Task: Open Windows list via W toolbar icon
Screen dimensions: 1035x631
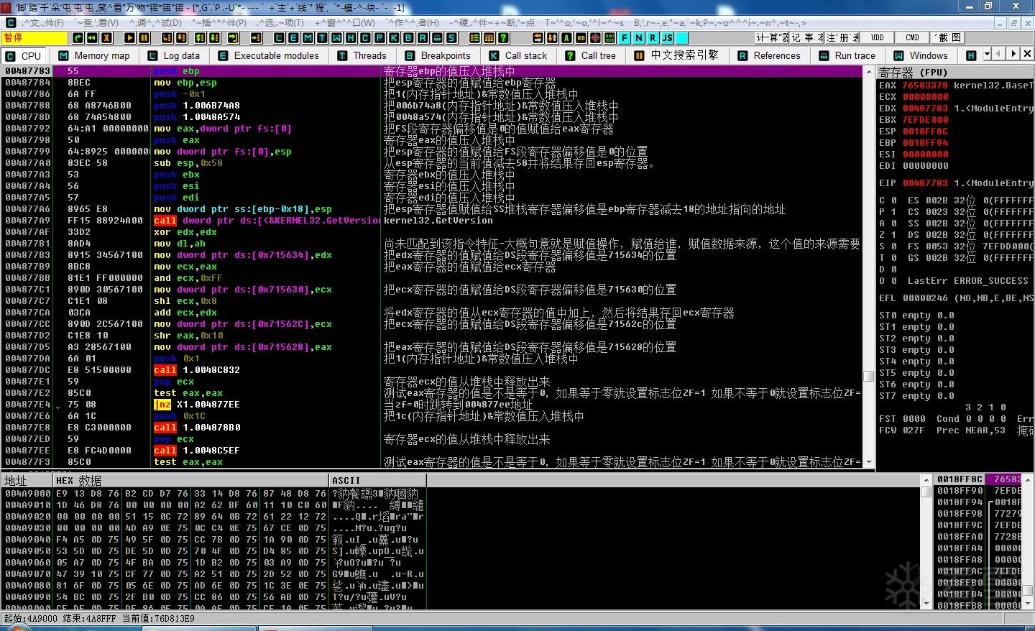Action: pos(336,37)
